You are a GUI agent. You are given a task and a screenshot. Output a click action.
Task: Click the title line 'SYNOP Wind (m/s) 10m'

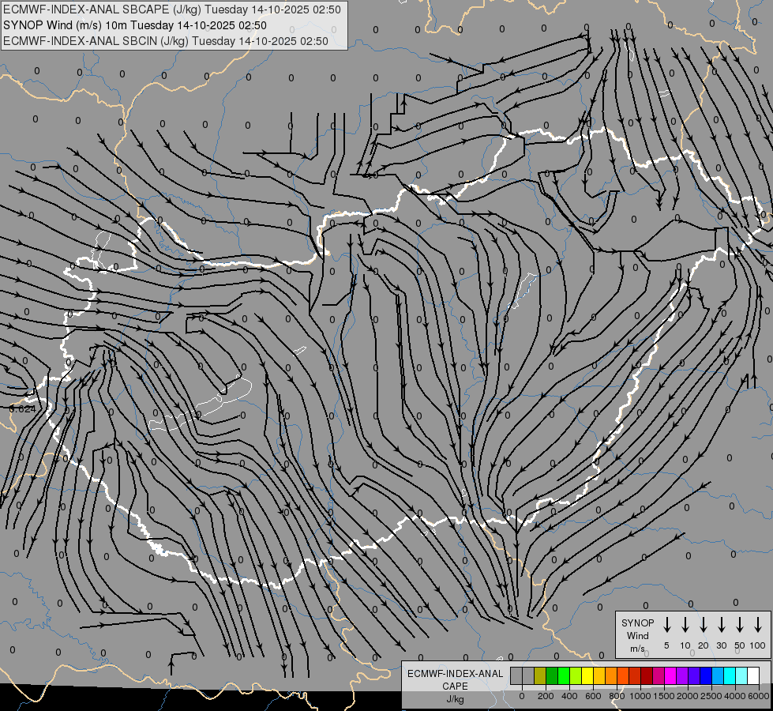66,25
